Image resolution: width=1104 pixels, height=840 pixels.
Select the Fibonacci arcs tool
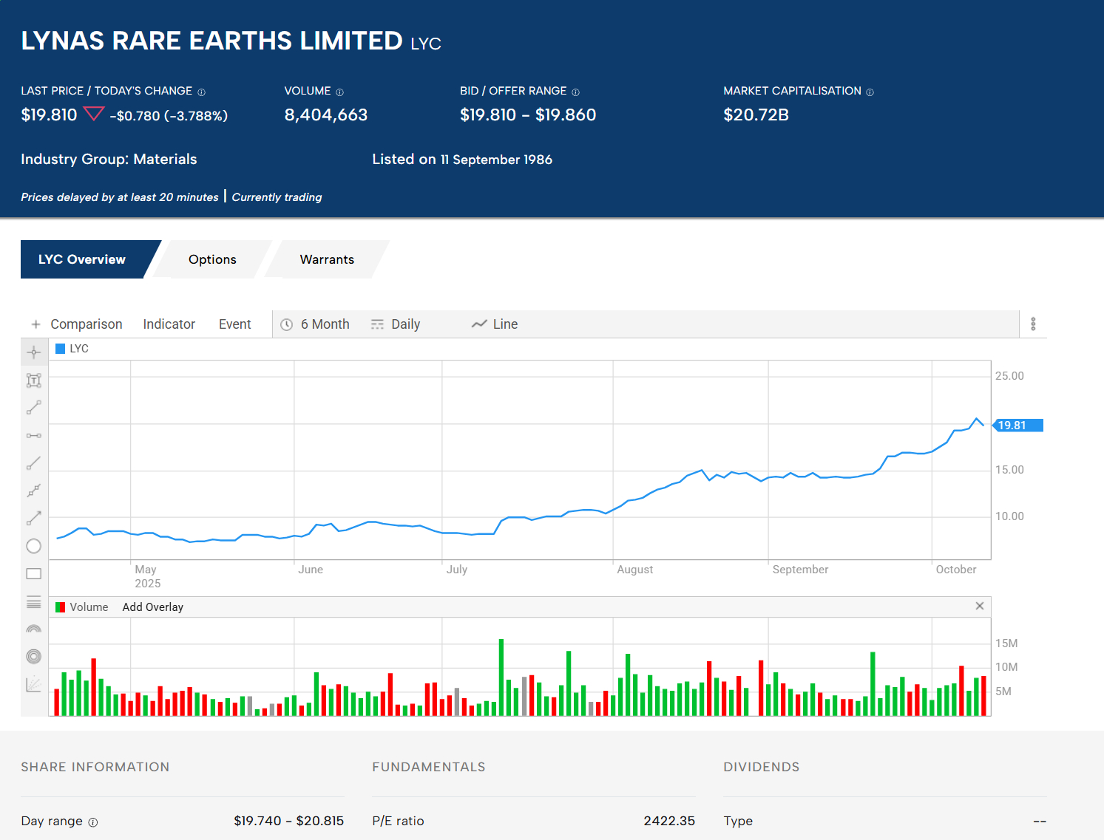(x=34, y=629)
